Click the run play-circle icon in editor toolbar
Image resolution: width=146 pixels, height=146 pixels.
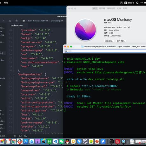(x=17, y=21)
